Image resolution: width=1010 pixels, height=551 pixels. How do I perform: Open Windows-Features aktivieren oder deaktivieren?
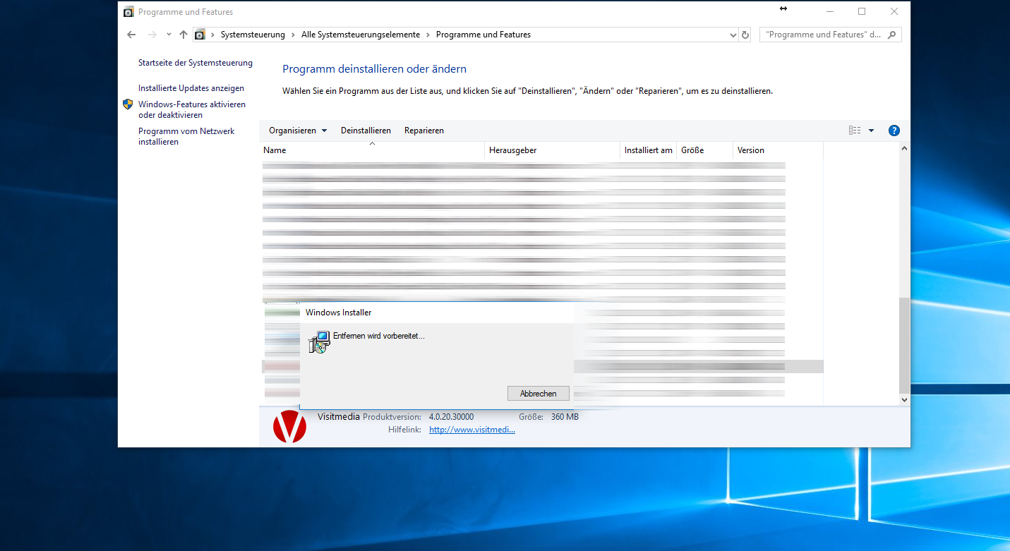[191, 109]
